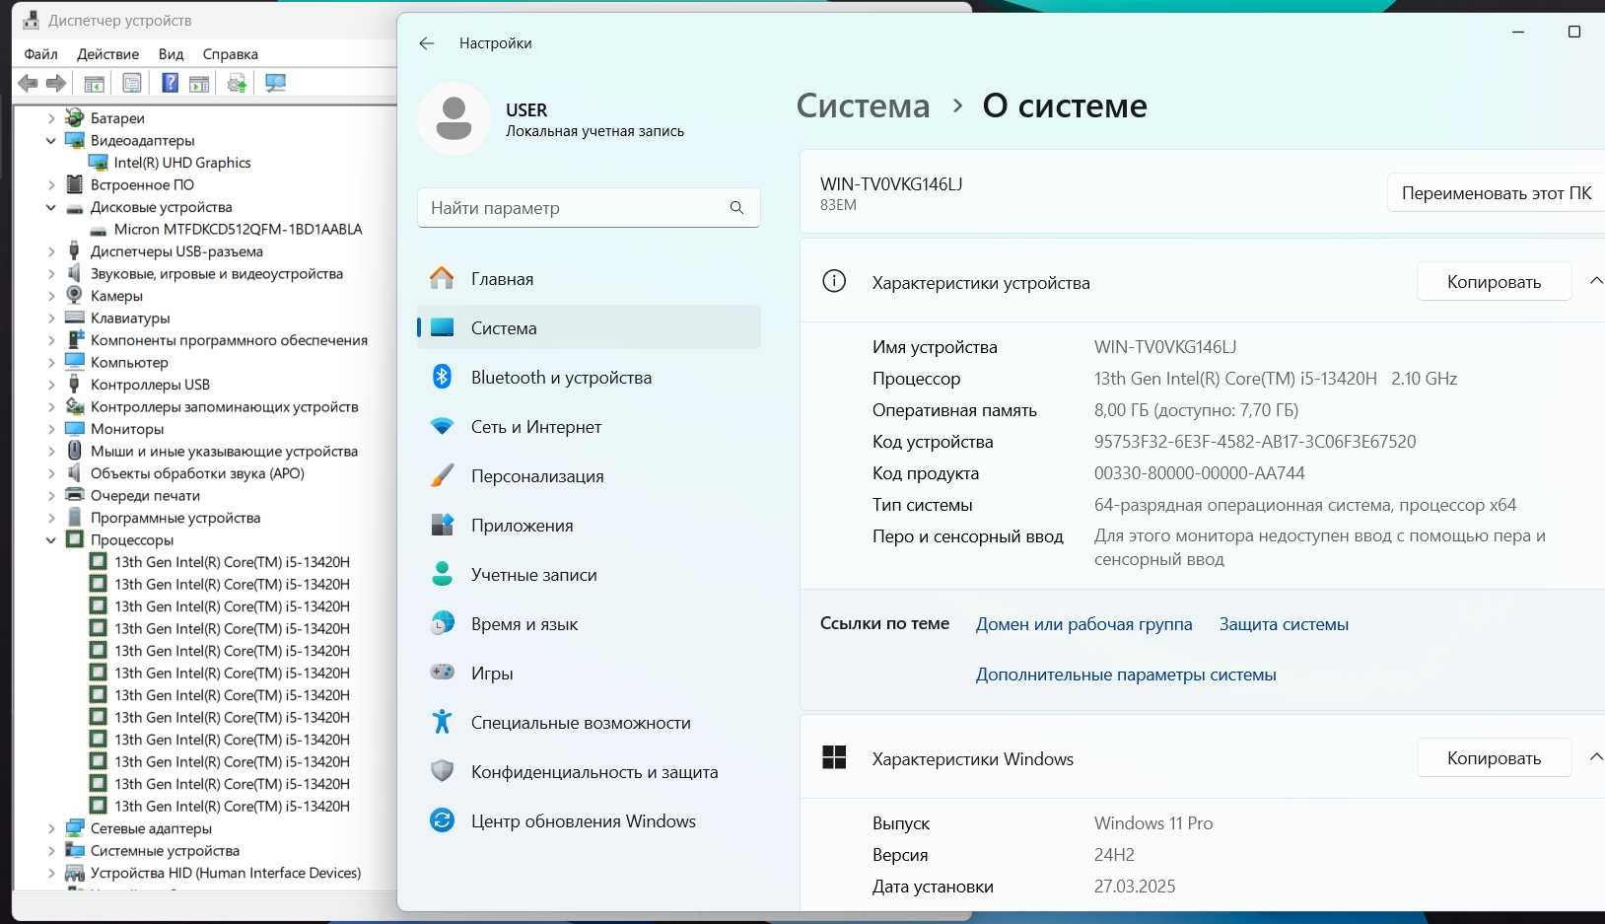The height and width of the screenshot is (924, 1605).
Task: Go back using the Settings back arrow
Action: (x=427, y=43)
